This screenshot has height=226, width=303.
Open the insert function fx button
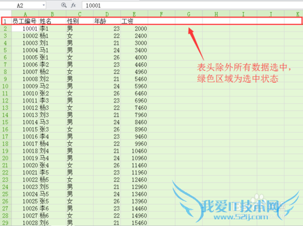[73, 5]
